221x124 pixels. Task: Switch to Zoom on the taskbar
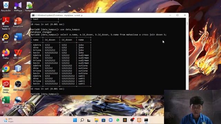click(x=110, y=120)
